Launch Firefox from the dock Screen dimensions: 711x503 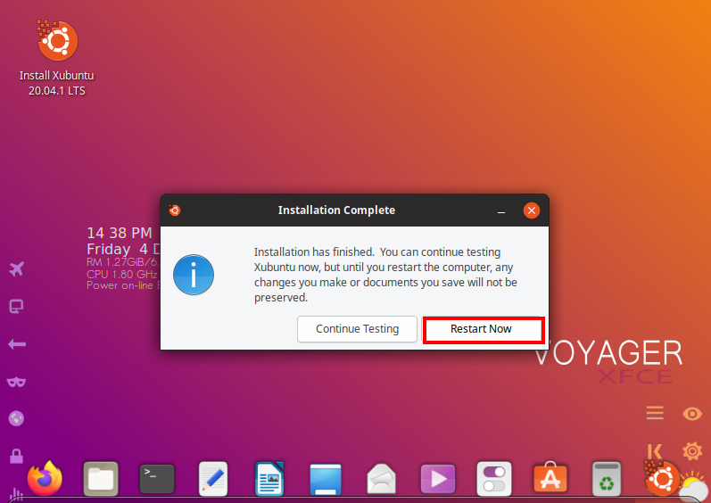45,479
